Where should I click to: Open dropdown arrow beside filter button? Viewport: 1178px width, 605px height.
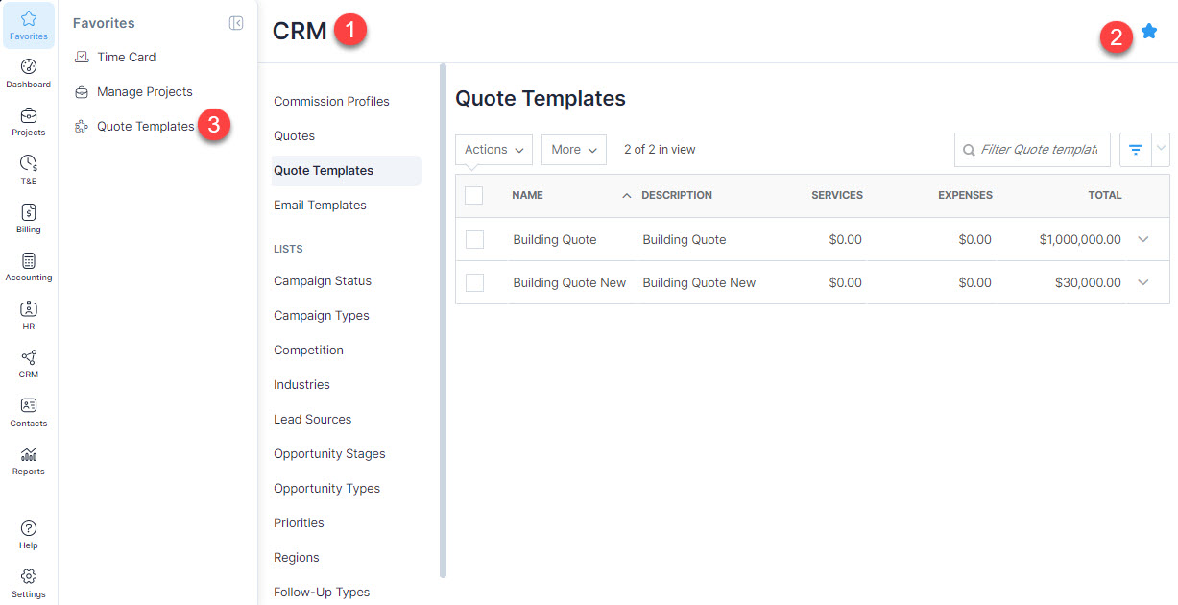(1161, 149)
